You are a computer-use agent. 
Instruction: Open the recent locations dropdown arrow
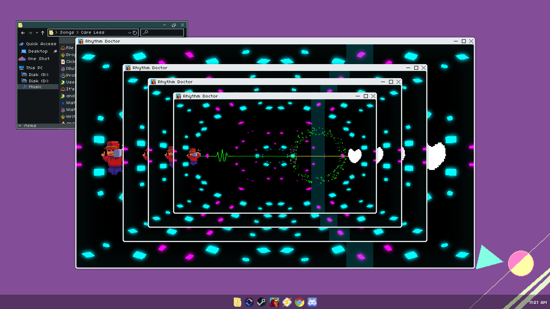37,33
